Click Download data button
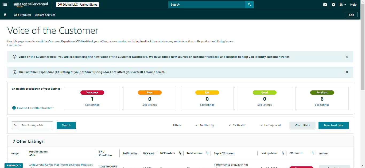The height and width of the screenshot is (168, 365). [333, 125]
